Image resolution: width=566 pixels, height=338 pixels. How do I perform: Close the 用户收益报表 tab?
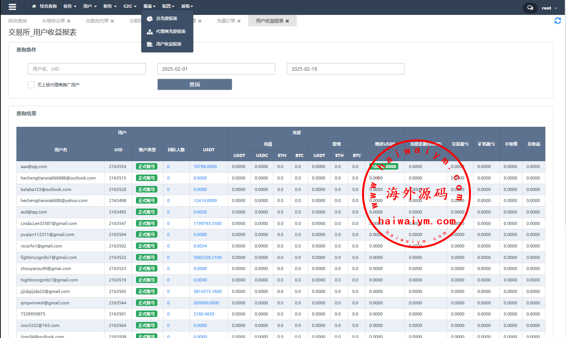[287, 21]
